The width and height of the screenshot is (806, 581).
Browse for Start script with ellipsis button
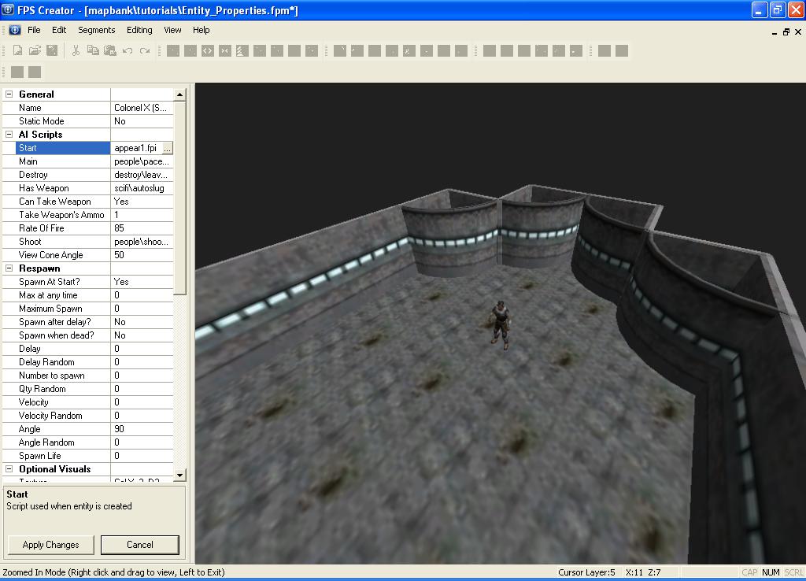[167, 148]
